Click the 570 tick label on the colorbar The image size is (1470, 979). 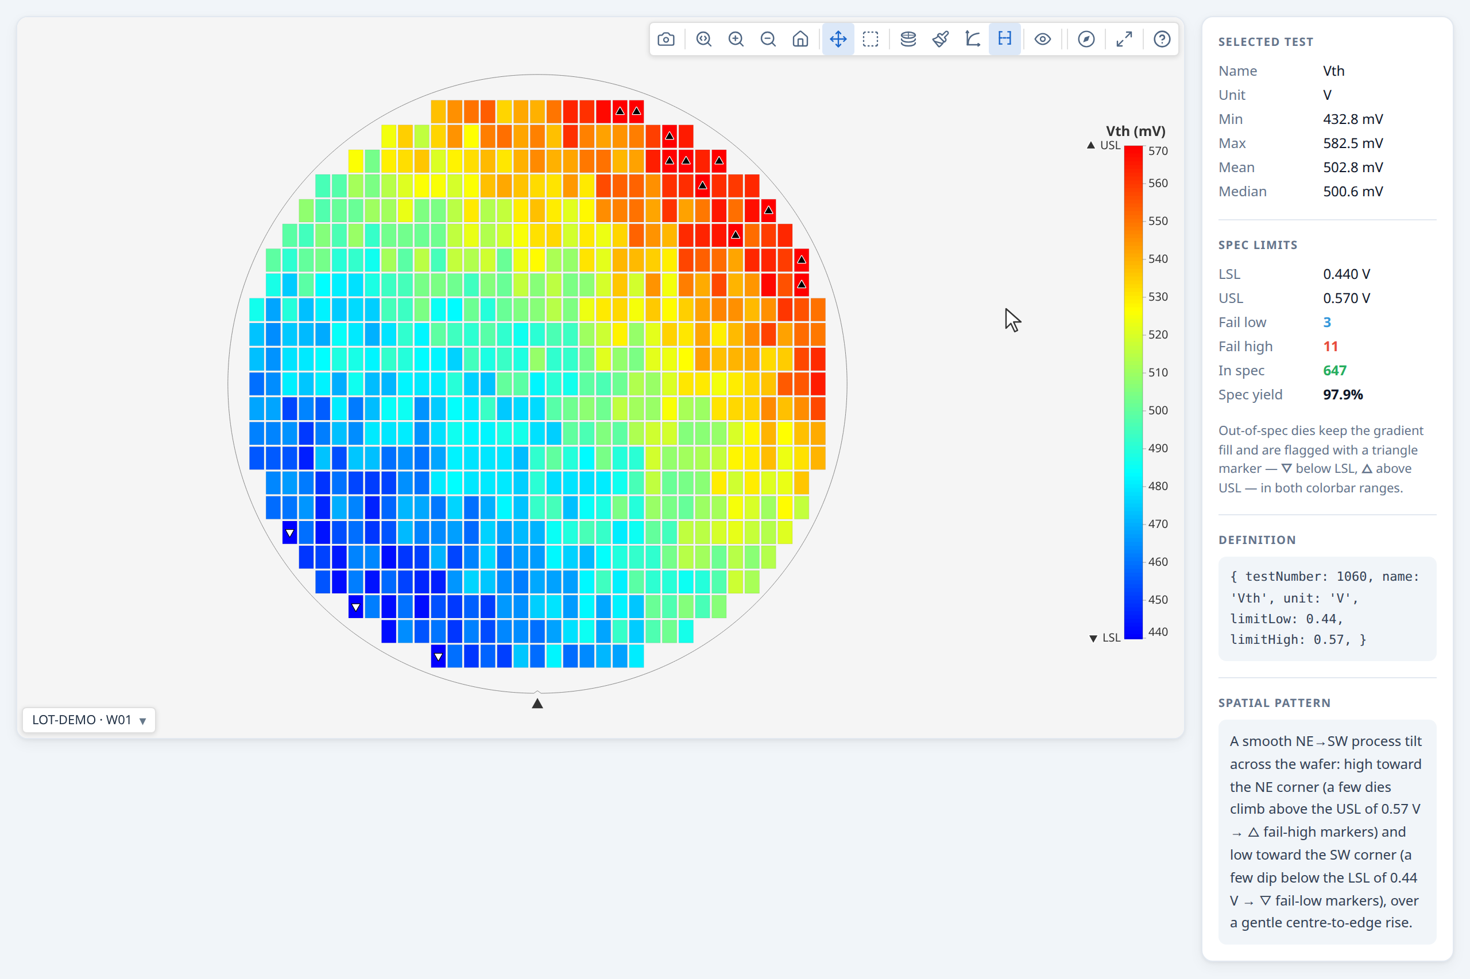coord(1158,151)
